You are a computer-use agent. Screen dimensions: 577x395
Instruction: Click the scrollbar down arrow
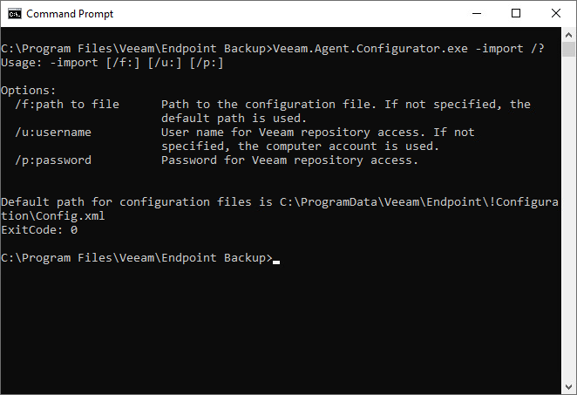point(568,387)
